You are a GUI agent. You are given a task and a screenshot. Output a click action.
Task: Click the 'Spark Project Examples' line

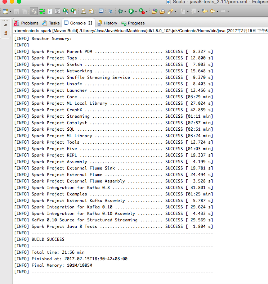click(x=113, y=194)
